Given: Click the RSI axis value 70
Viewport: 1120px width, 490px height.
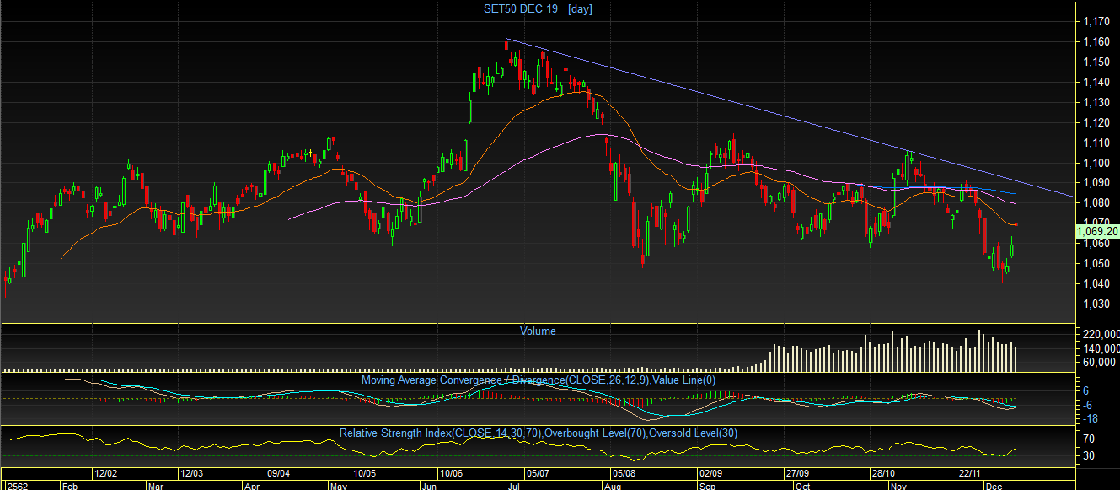Looking at the screenshot, I should [1090, 439].
